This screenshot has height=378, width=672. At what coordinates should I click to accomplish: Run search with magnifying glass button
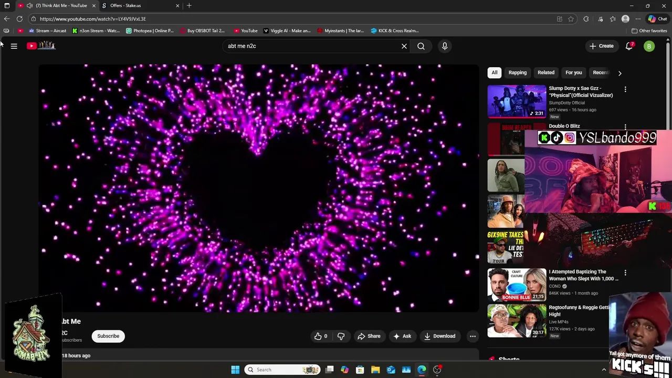tap(421, 46)
